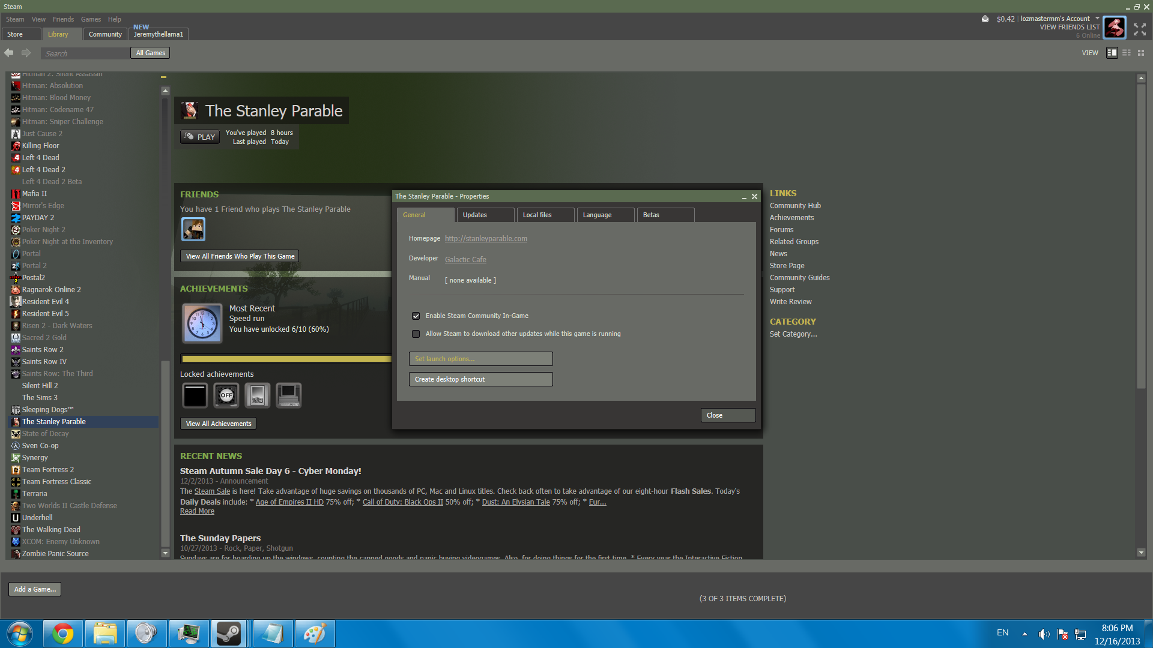Click the Set launch options button
Image resolution: width=1153 pixels, height=648 pixels.
480,359
